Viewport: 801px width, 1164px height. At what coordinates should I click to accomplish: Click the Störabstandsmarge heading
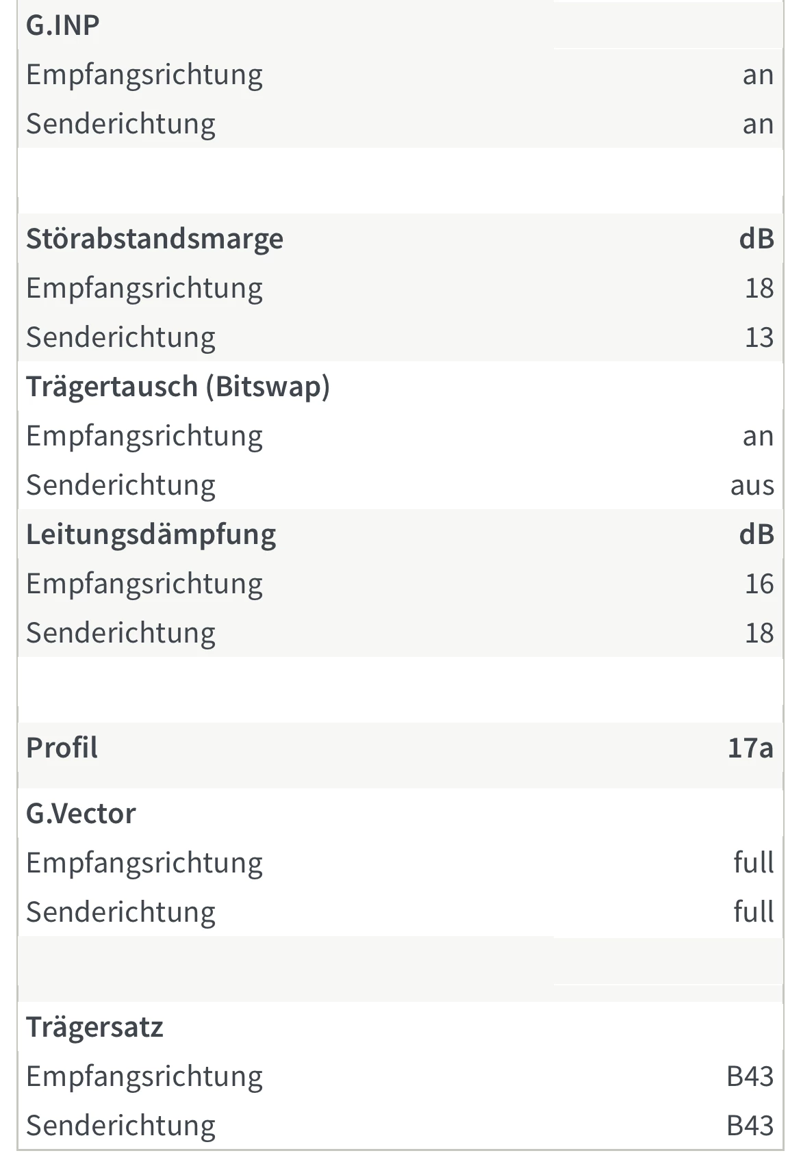[x=155, y=239]
